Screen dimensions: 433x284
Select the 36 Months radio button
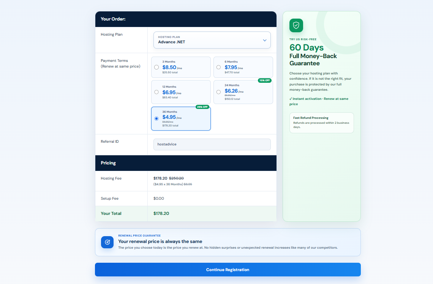coord(156,118)
